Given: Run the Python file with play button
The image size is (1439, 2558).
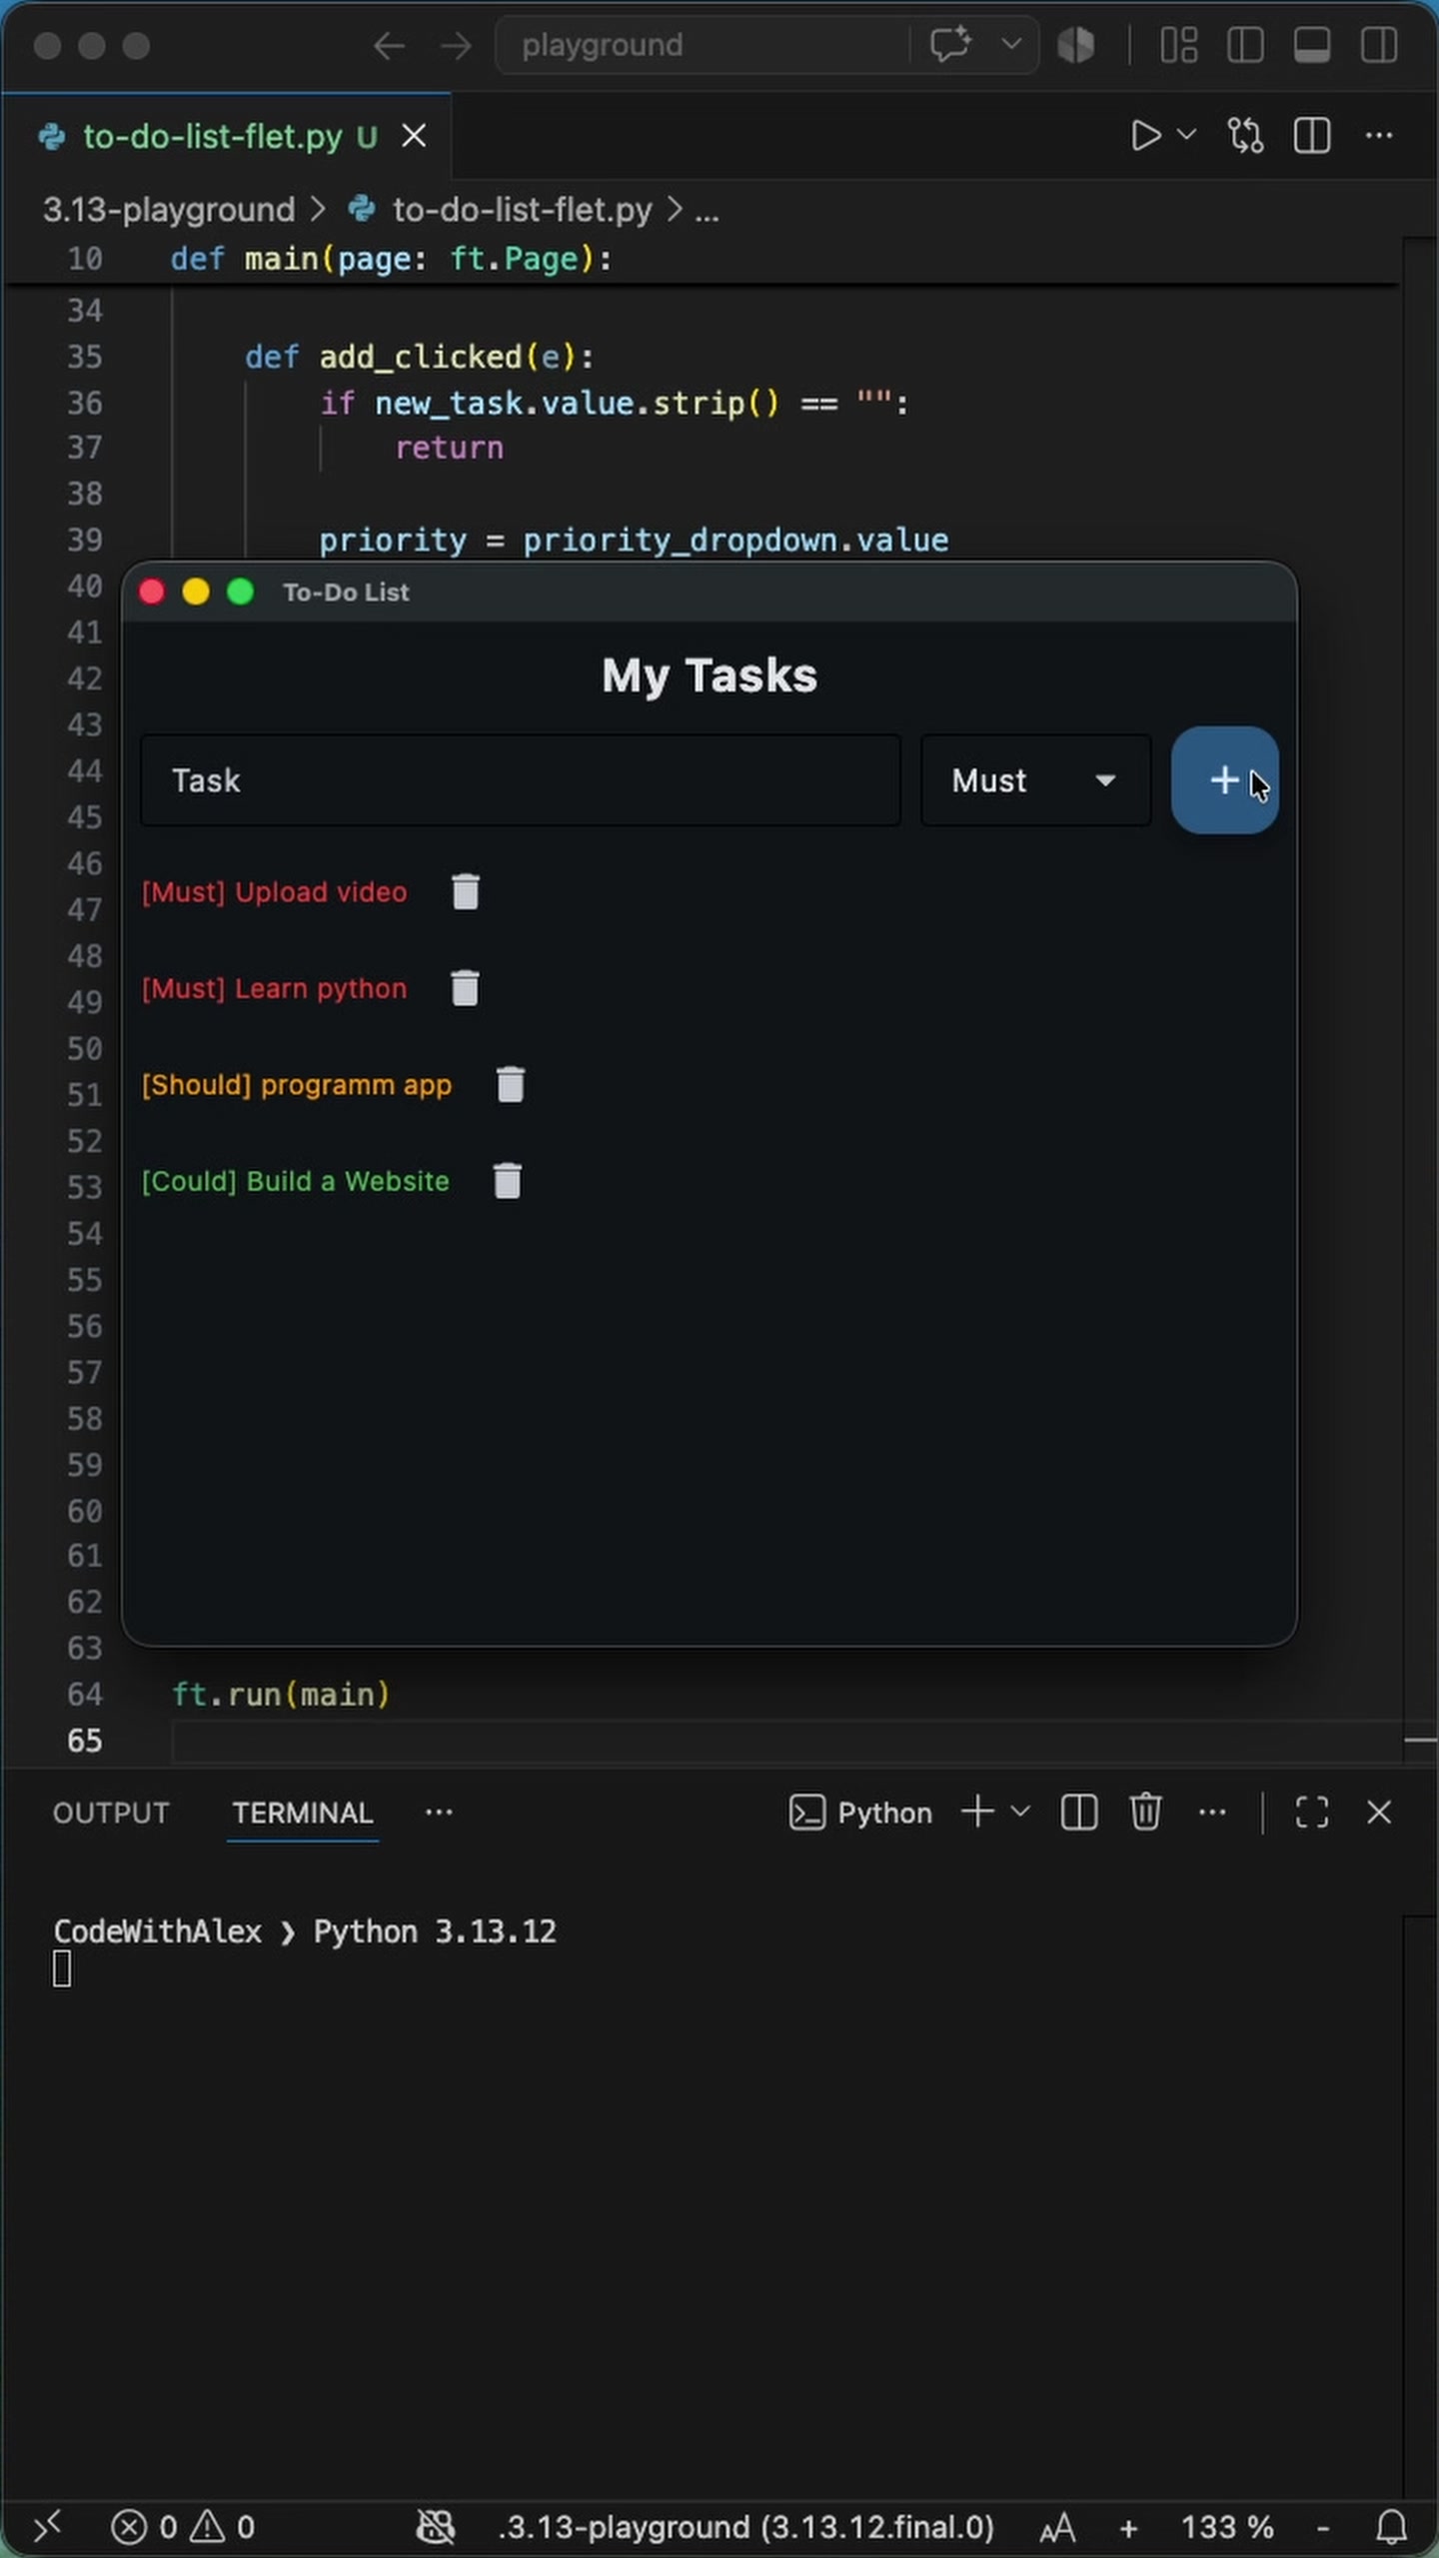Looking at the screenshot, I should tap(1145, 135).
